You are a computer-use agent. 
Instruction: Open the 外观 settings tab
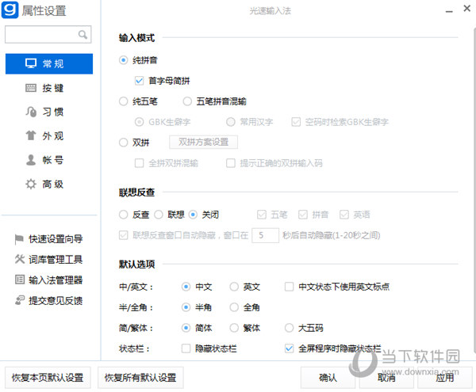[x=49, y=135]
